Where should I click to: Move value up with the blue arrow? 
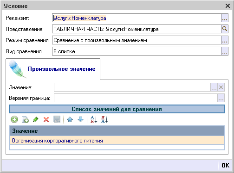click(x=70, y=119)
